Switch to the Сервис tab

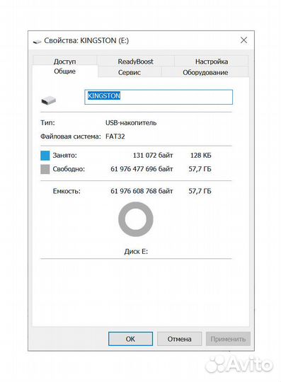pyautogui.click(x=130, y=72)
